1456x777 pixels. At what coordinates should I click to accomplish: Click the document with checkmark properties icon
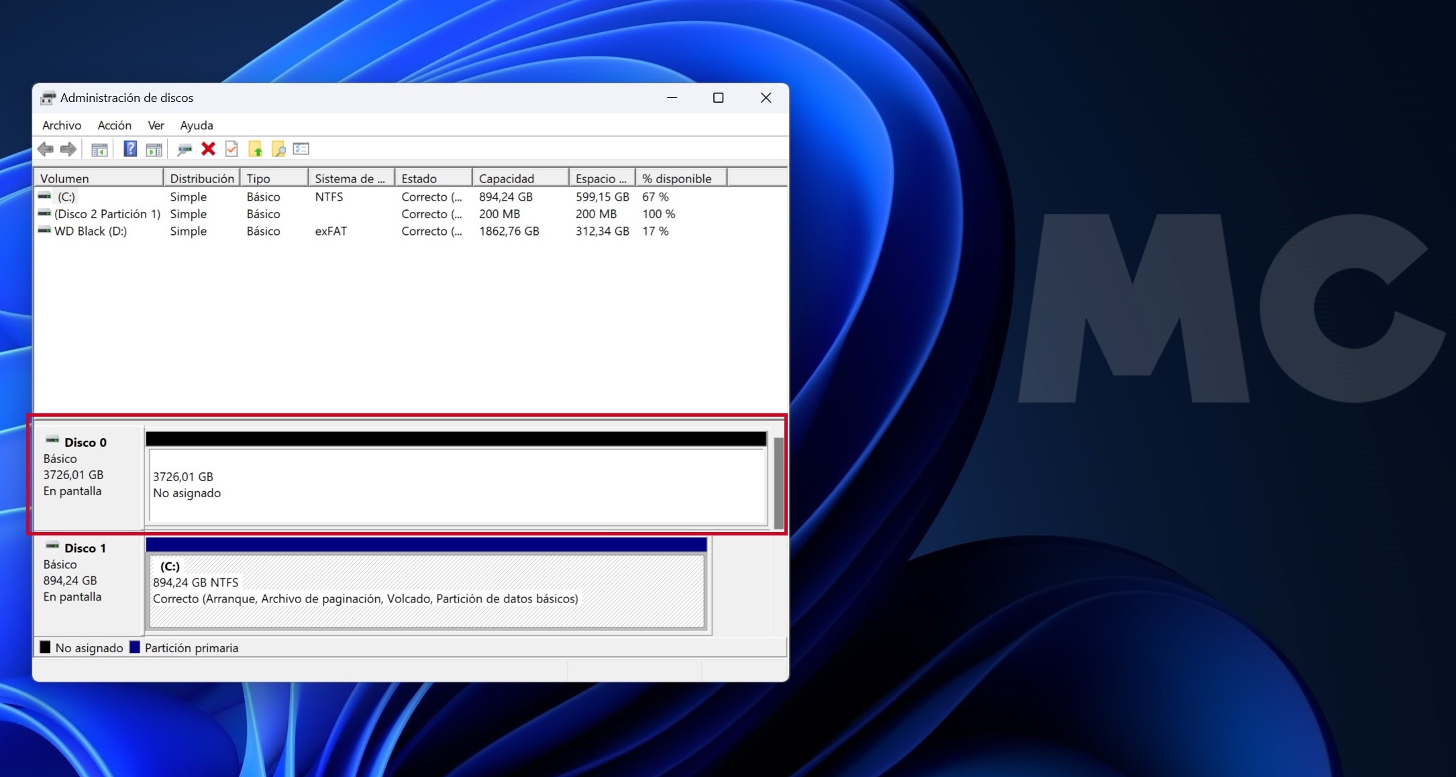pos(231,149)
